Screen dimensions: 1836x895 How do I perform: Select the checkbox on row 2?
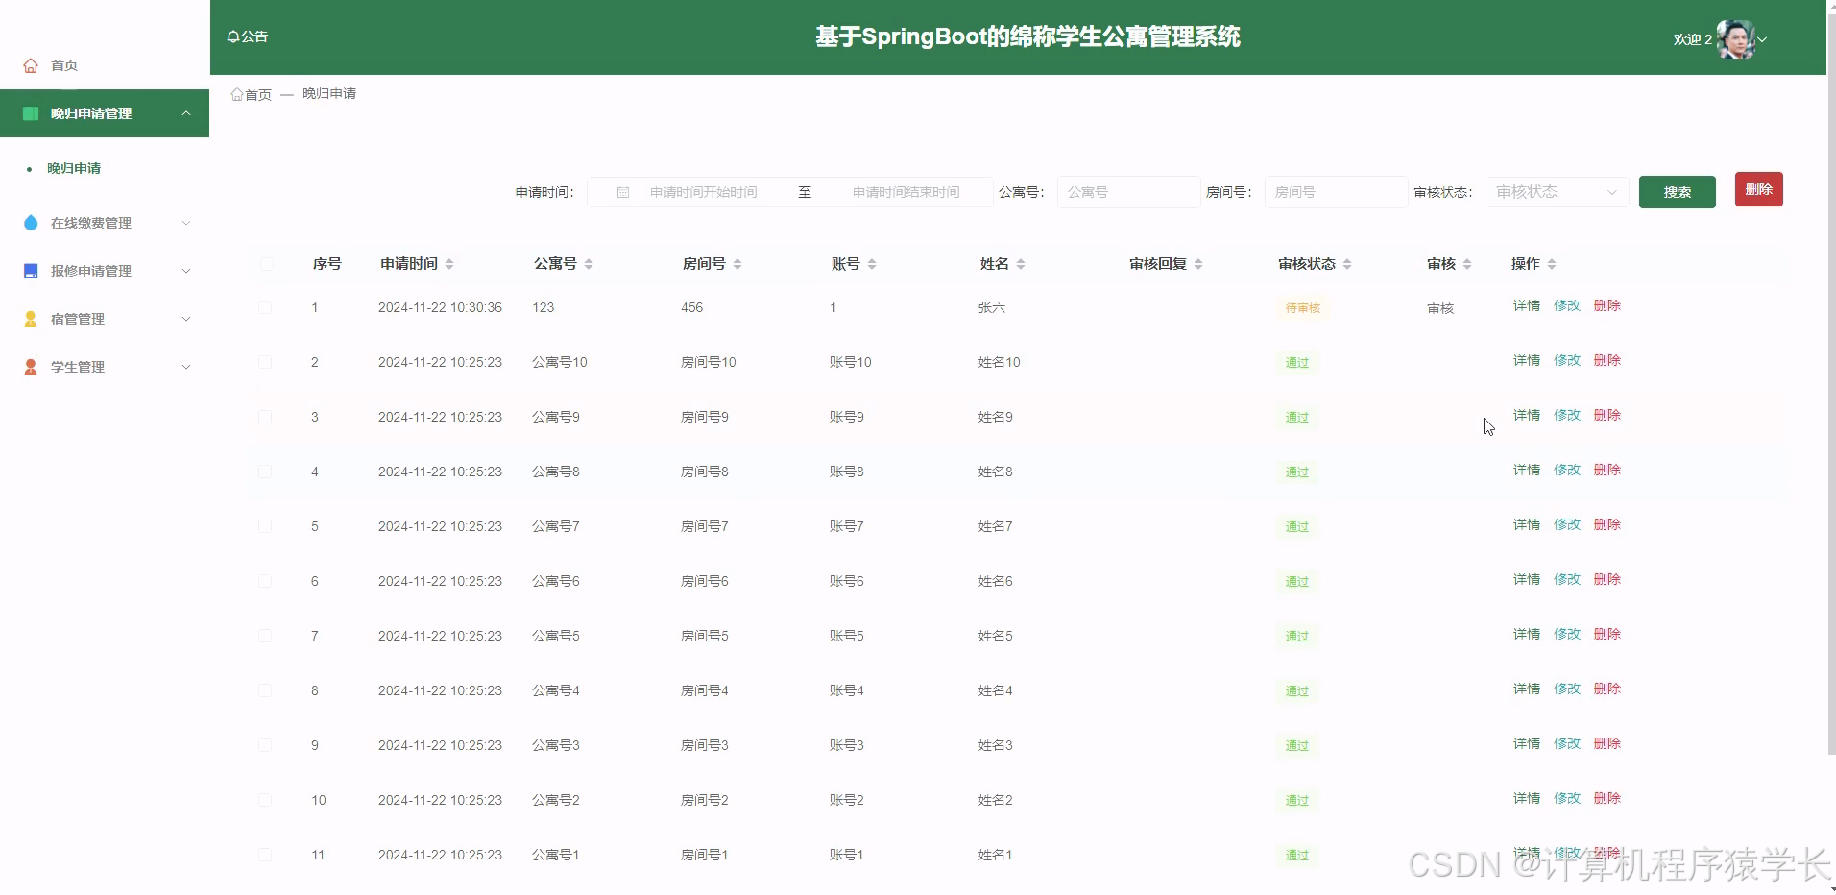pos(266,362)
